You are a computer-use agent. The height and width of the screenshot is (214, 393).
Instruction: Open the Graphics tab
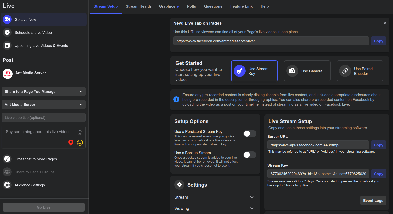pyautogui.click(x=169, y=6)
